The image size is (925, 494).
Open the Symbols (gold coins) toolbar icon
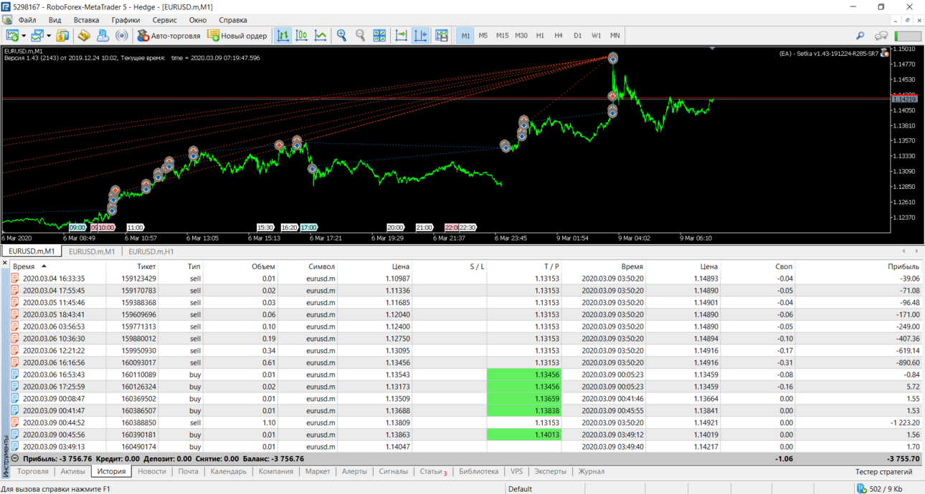tap(62, 35)
